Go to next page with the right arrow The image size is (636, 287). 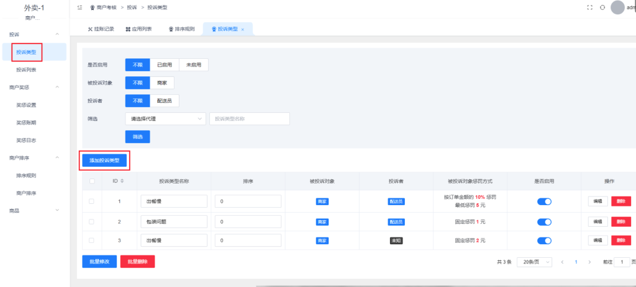[x=589, y=262]
